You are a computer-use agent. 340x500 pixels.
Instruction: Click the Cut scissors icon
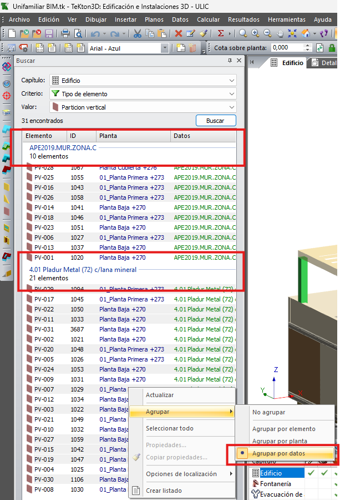[x=136, y=33]
